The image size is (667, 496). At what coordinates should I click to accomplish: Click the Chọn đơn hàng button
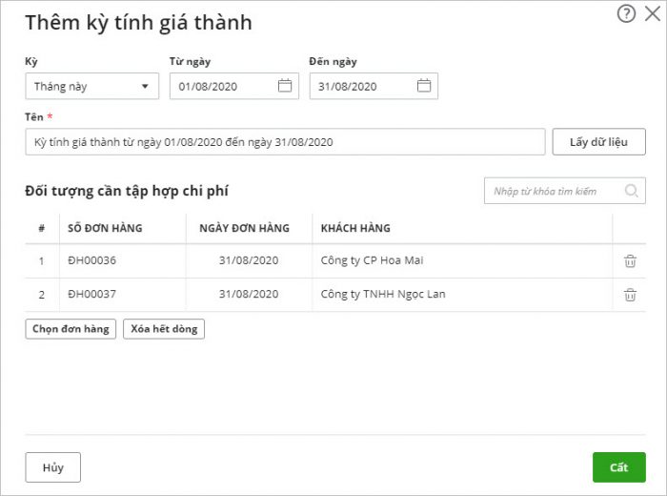tap(71, 329)
